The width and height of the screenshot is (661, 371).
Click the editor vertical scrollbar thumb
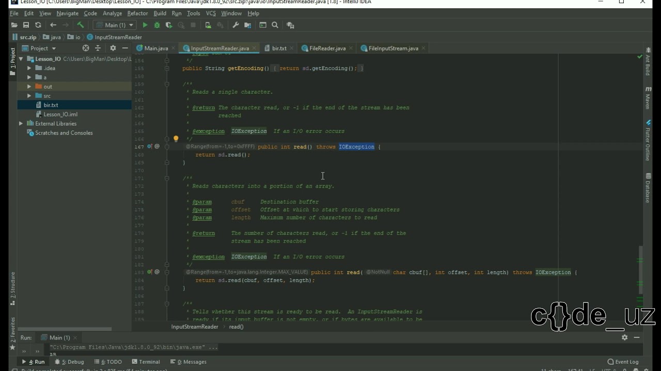point(641,269)
